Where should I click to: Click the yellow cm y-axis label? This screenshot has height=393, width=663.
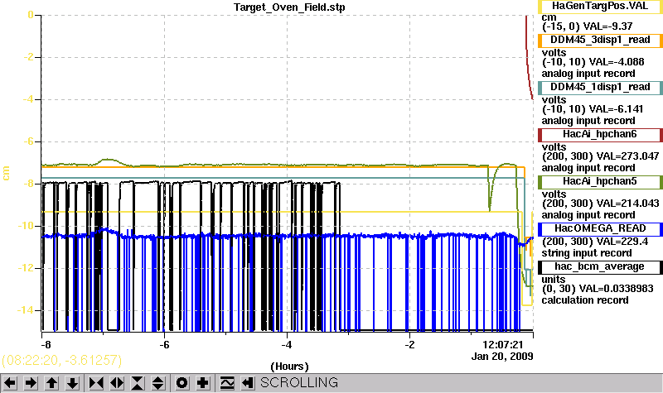tap(6, 173)
